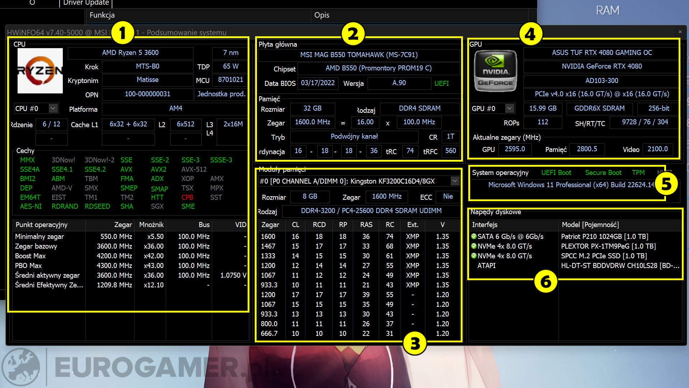Click the DDR4-3200 / PC4-25600 module type field
The height and width of the screenshot is (388, 689).
pos(371,211)
